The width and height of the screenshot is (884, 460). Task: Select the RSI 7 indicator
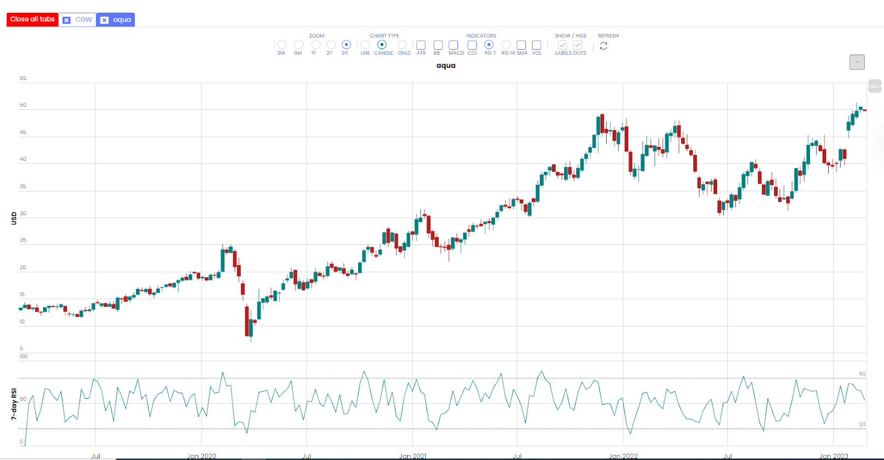(x=489, y=45)
